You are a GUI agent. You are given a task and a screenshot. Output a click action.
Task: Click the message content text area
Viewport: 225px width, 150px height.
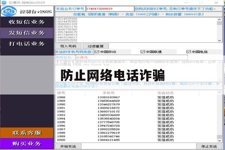click(x=136, y=71)
